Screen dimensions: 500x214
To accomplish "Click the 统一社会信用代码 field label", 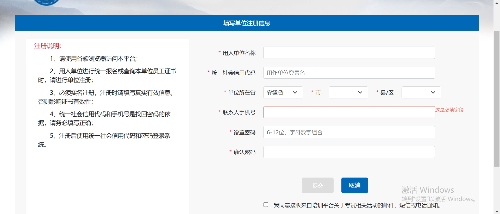I will tap(233, 73).
